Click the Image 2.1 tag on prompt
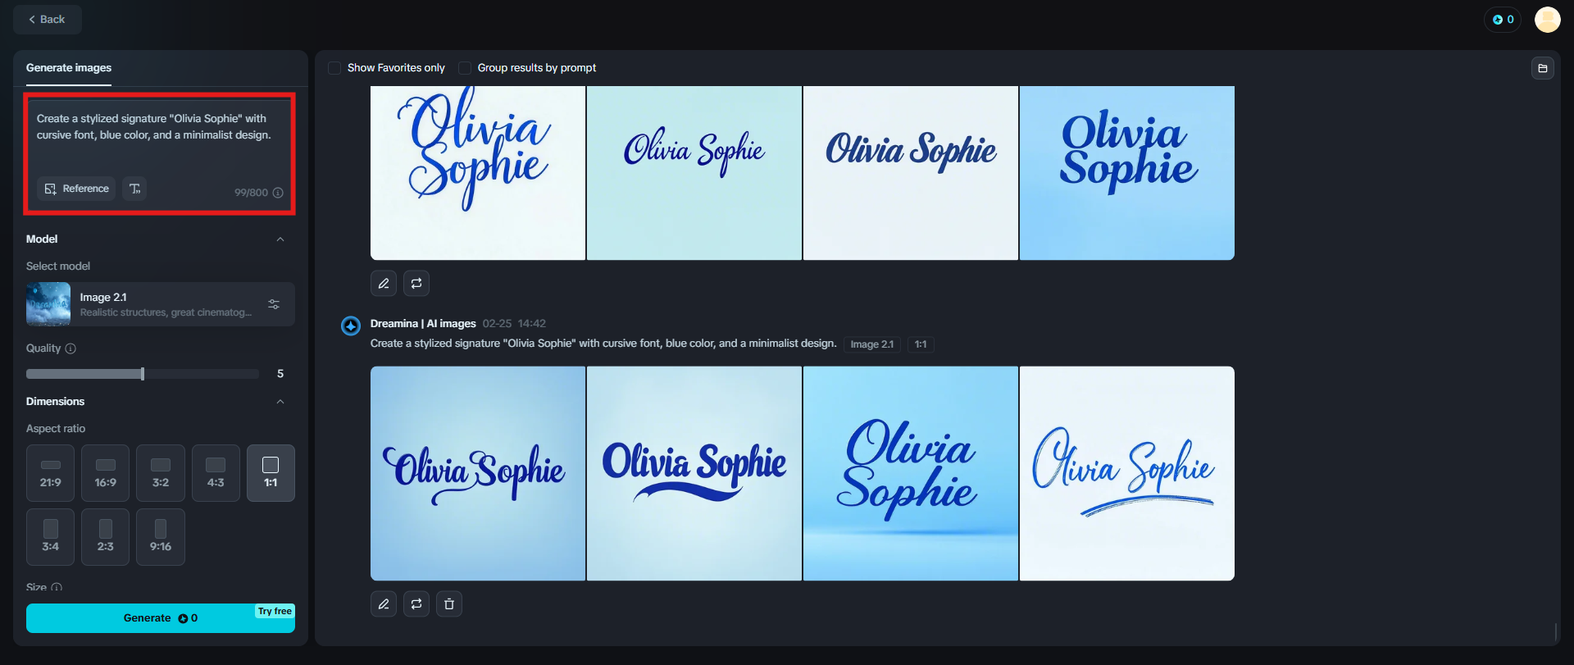The width and height of the screenshot is (1574, 665). [872, 344]
